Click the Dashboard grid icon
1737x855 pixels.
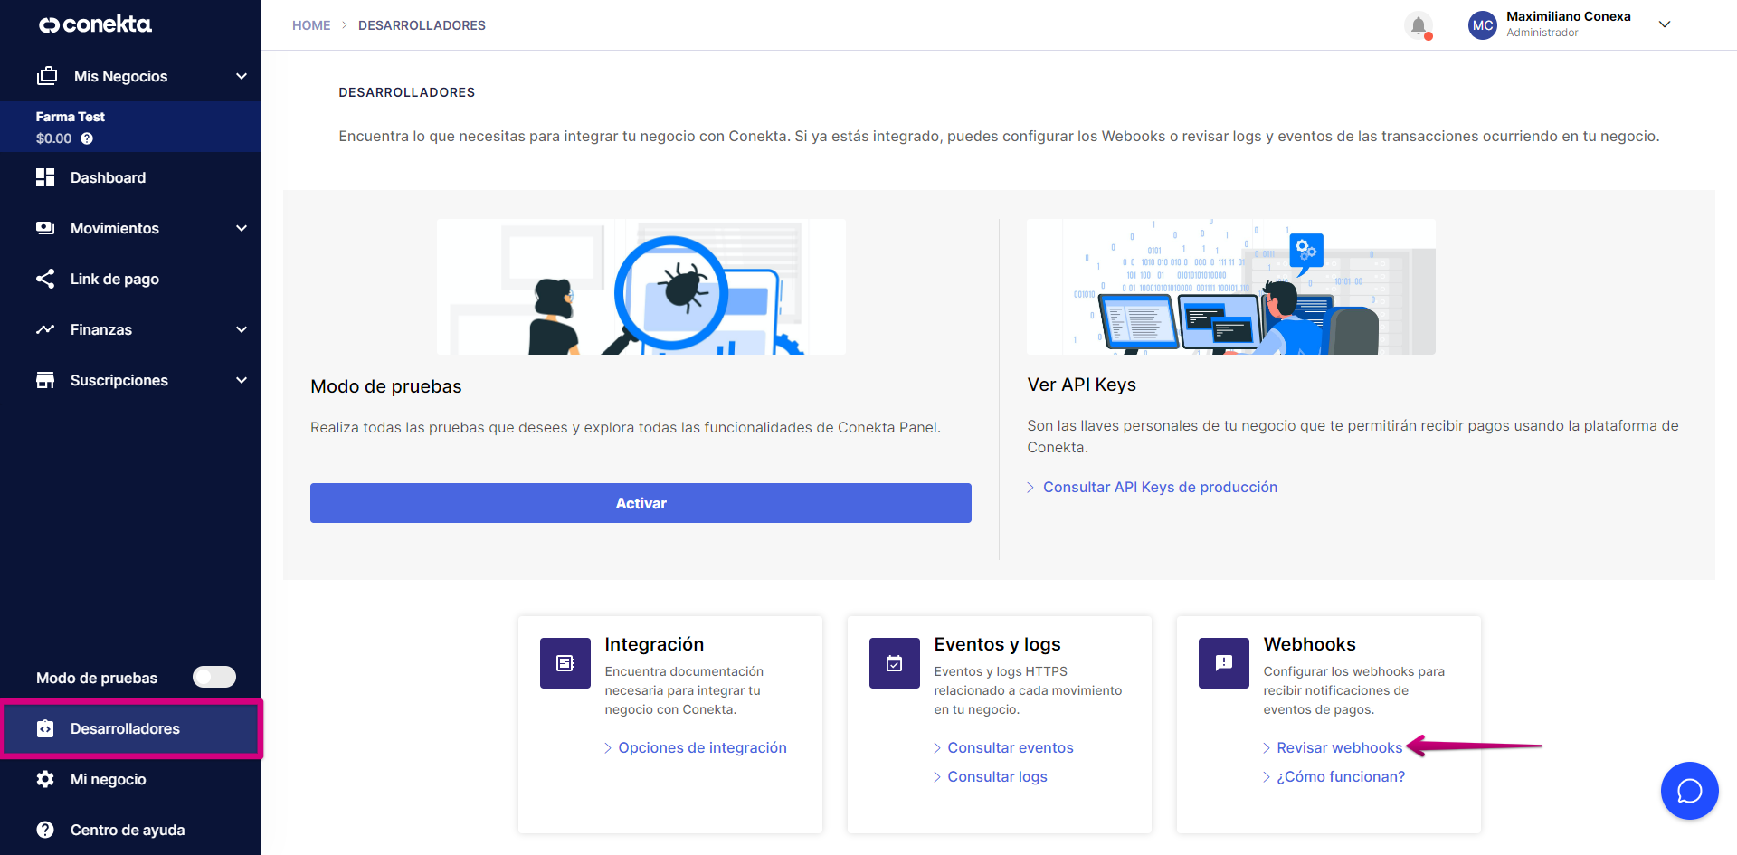[x=45, y=177]
